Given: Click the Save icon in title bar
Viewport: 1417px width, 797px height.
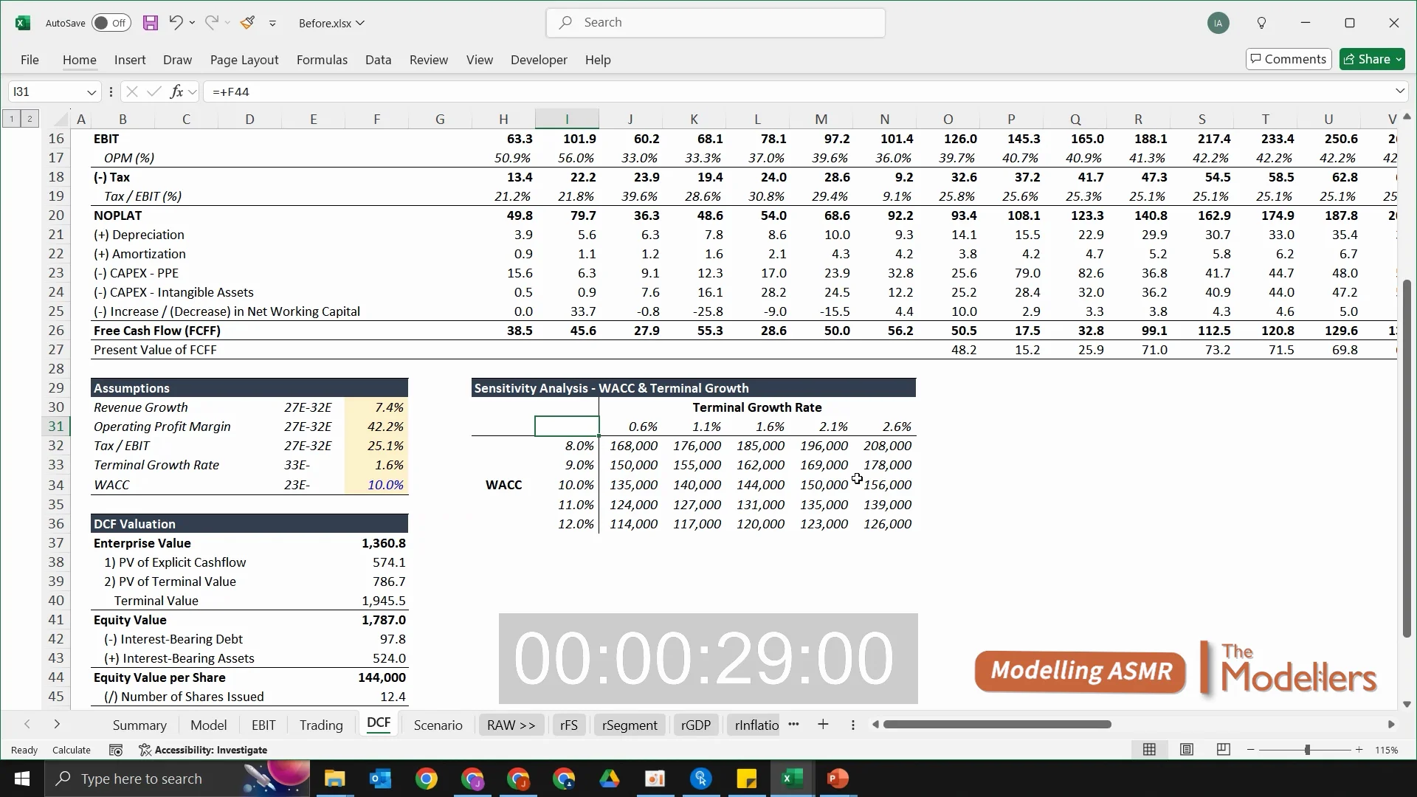Looking at the screenshot, I should point(151,23).
